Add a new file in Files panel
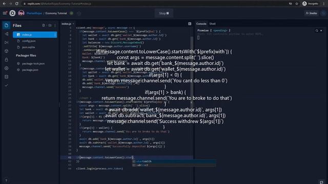This screenshot has height=184, width=328. (43, 26)
